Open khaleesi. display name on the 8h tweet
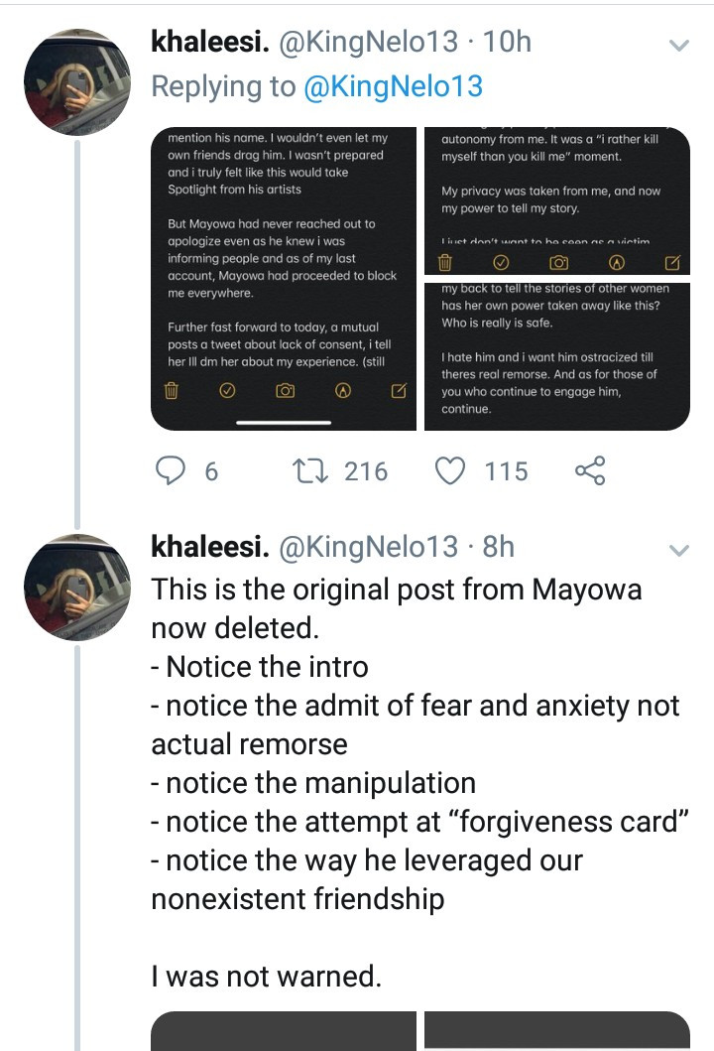Screen dimensions: 714x1051 point(210,547)
